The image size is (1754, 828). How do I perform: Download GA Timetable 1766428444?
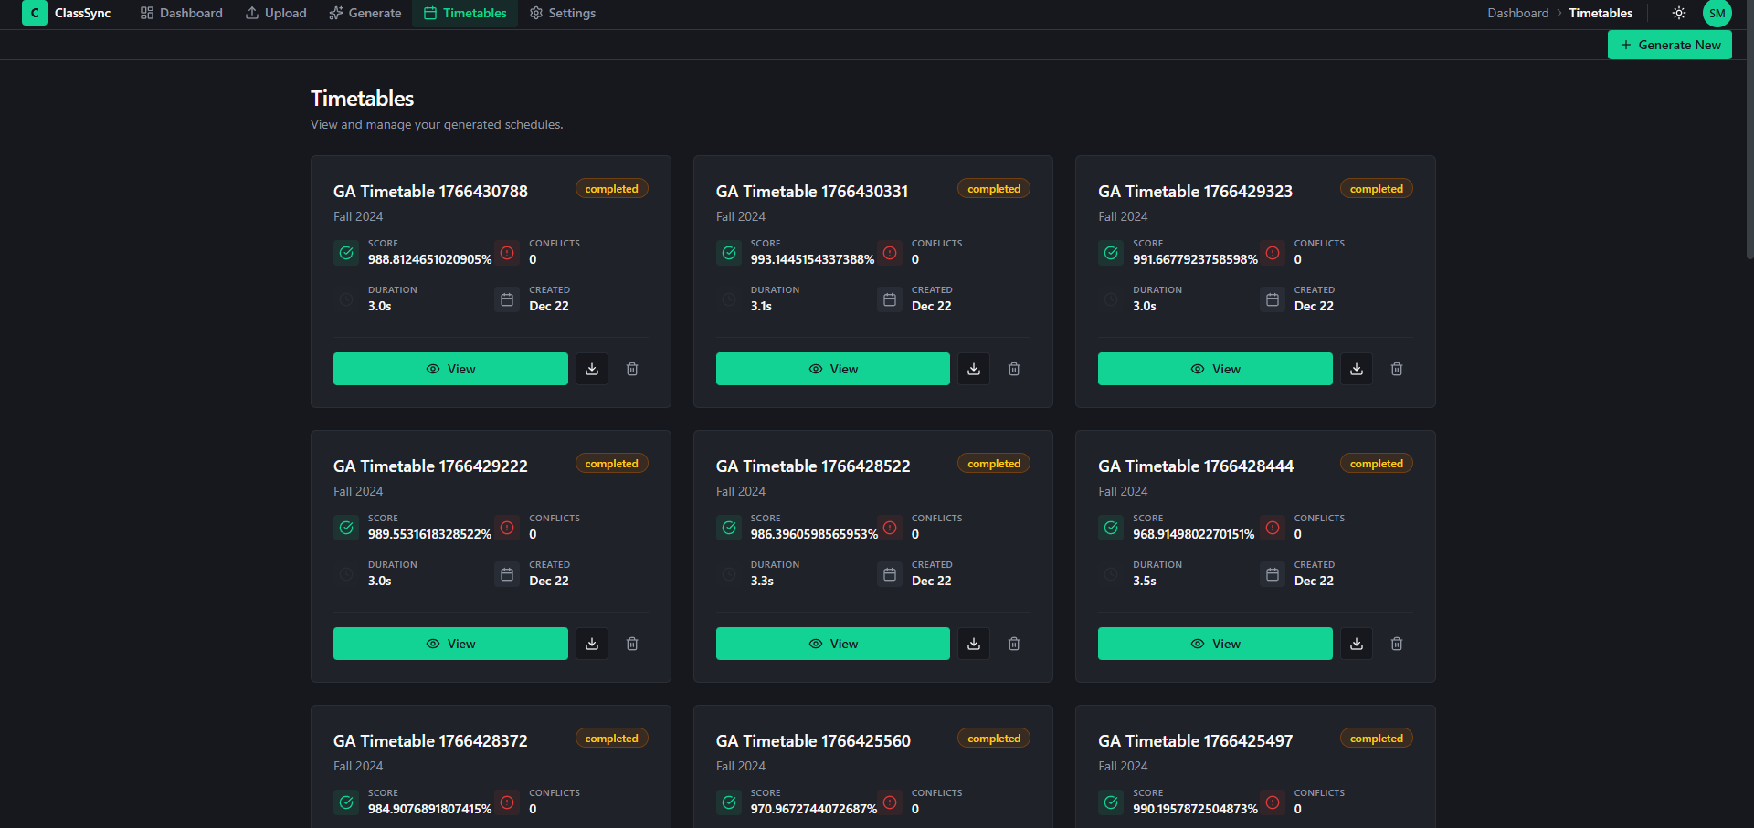point(1357,644)
